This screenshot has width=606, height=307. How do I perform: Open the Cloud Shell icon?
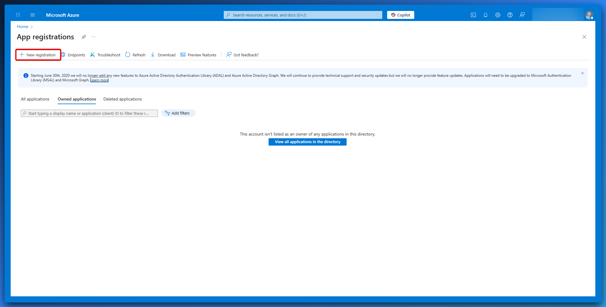[473, 15]
